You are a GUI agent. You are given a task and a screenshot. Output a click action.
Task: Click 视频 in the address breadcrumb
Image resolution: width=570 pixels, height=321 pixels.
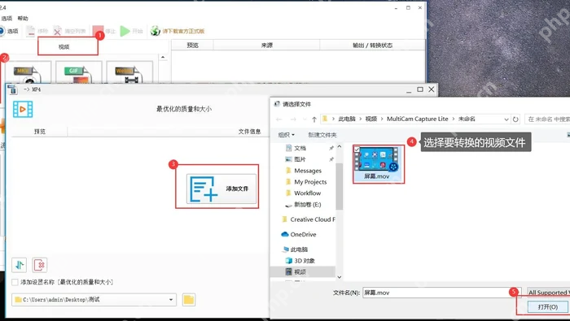pyautogui.click(x=370, y=119)
